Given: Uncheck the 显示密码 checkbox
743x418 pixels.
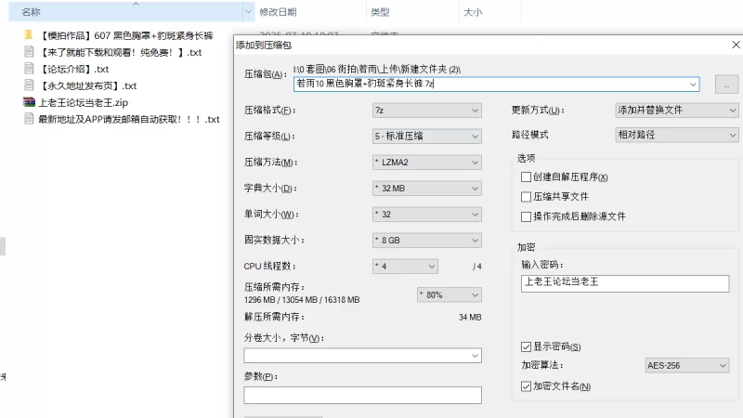Looking at the screenshot, I should [x=527, y=346].
